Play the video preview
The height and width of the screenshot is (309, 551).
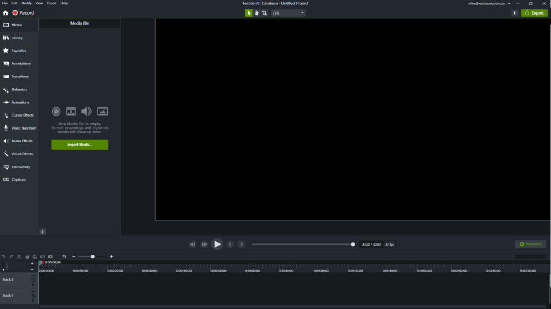tap(217, 245)
